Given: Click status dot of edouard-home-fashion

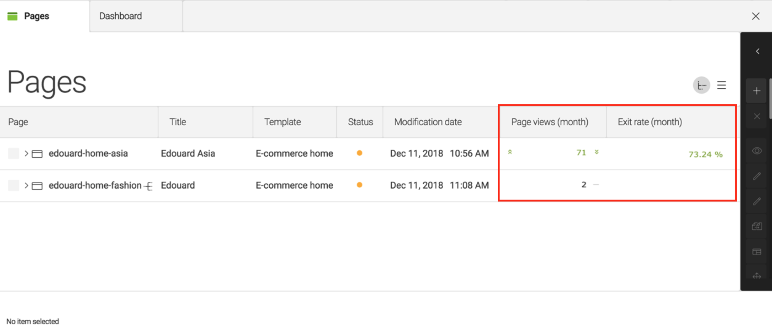Looking at the screenshot, I should click(359, 185).
